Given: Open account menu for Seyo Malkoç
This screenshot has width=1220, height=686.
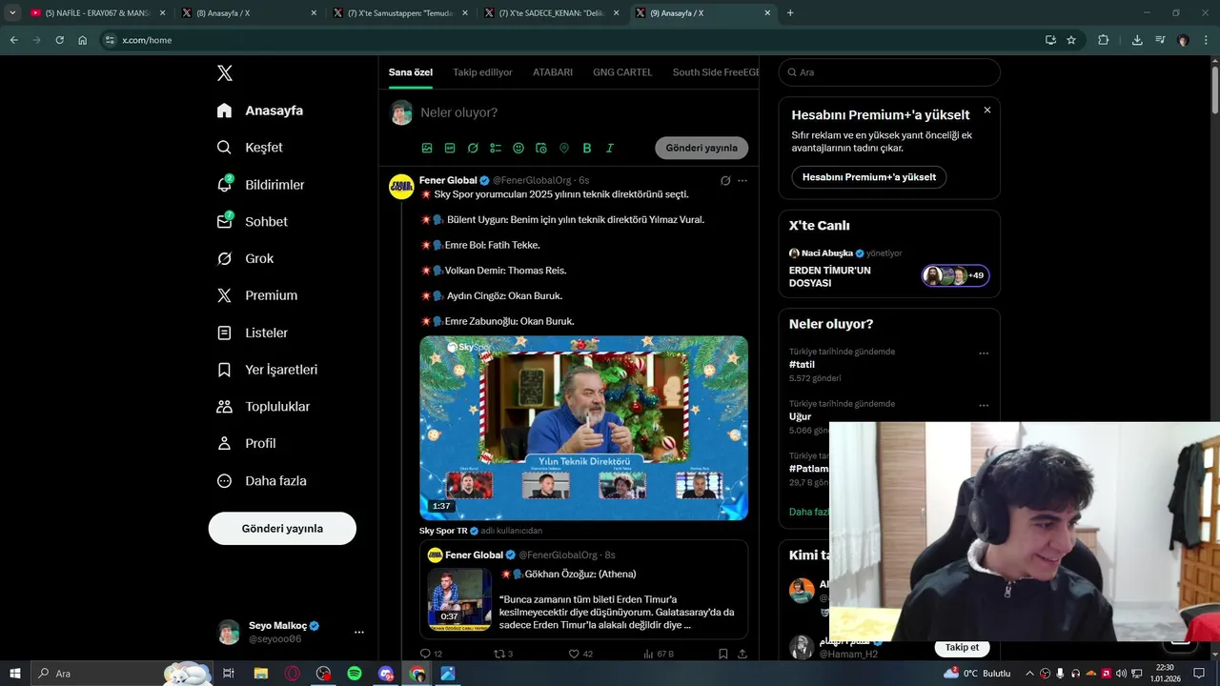Looking at the screenshot, I should 358,632.
